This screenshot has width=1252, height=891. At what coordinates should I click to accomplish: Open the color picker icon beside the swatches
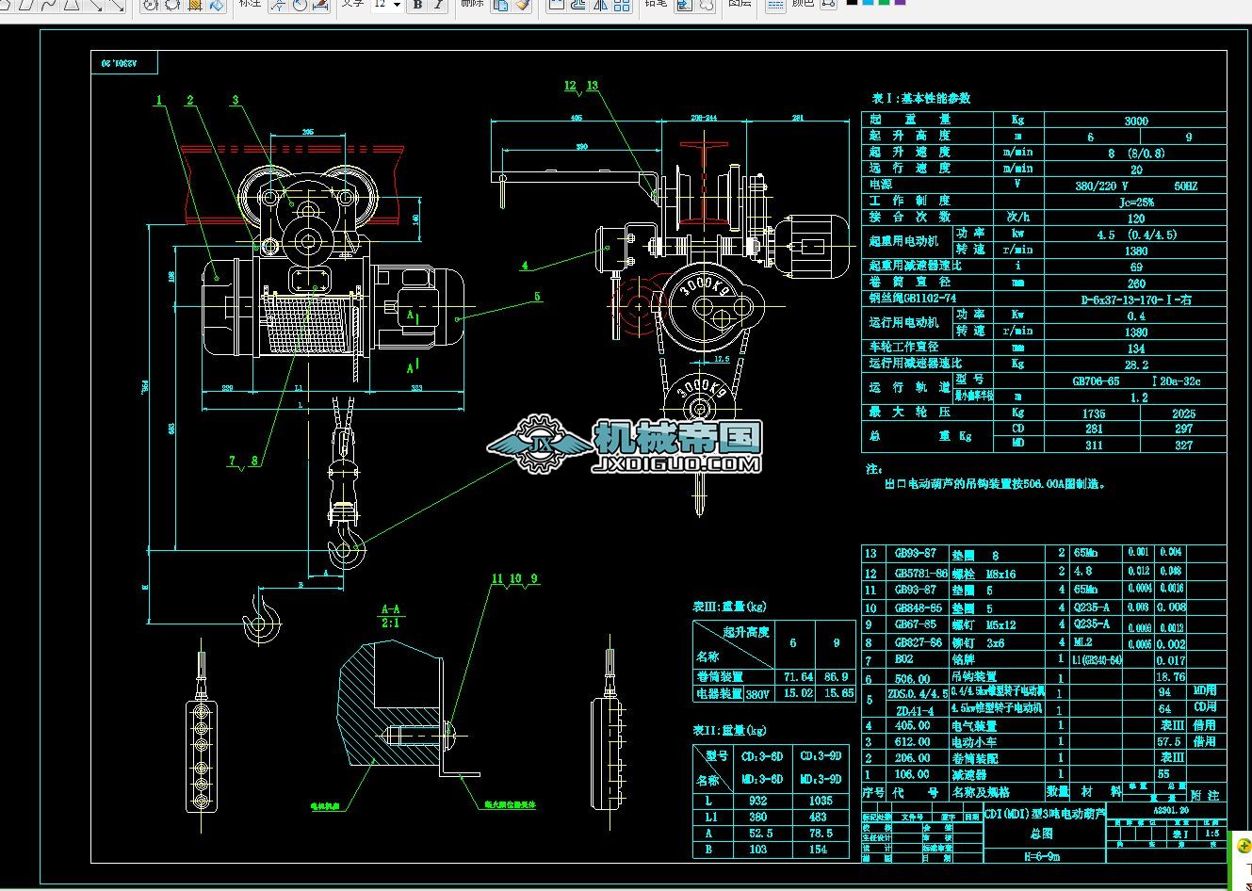click(827, 5)
